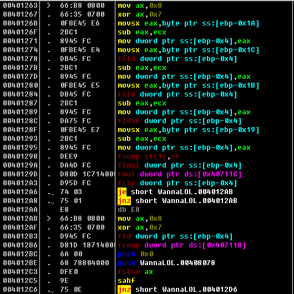Select hex bytes '0FBE45 E5'
The image size is (294, 294).
[x=80, y=85]
